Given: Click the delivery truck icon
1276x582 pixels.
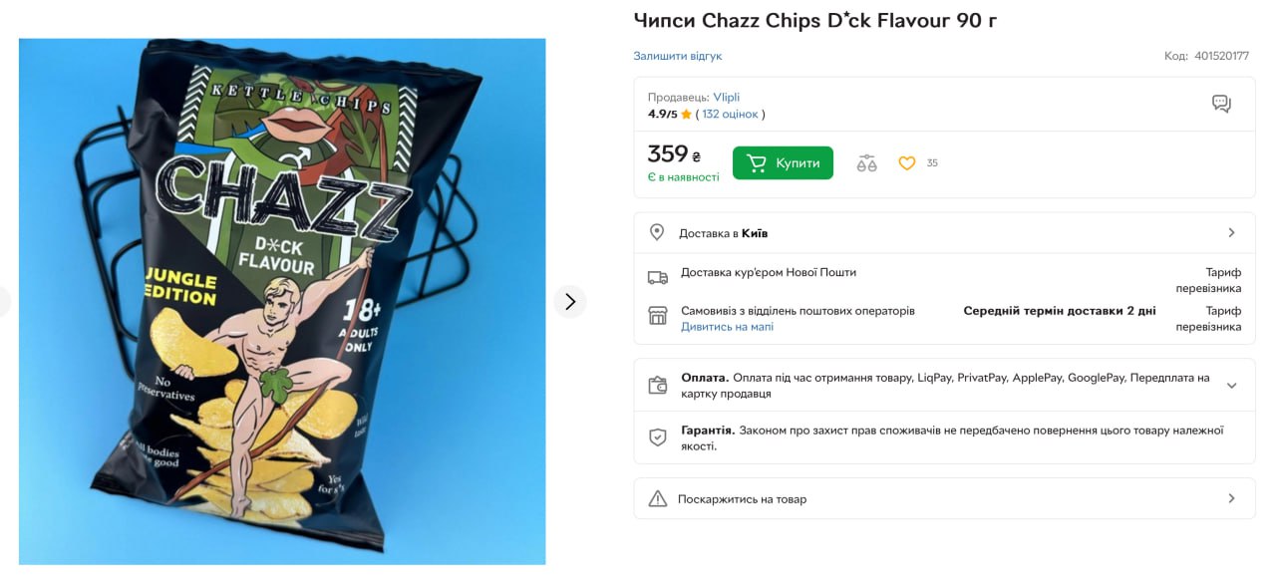Looking at the screenshot, I should (x=658, y=277).
